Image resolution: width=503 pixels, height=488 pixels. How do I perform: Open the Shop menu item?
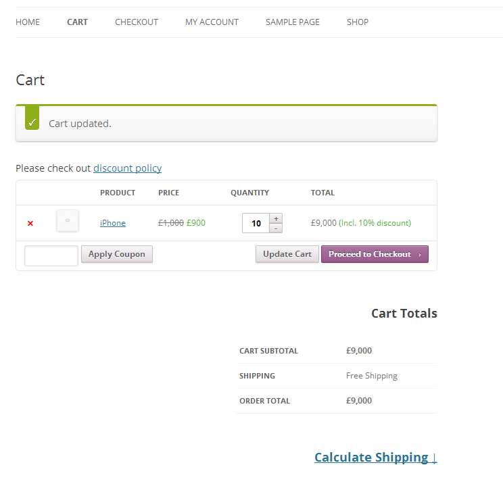(358, 22)
